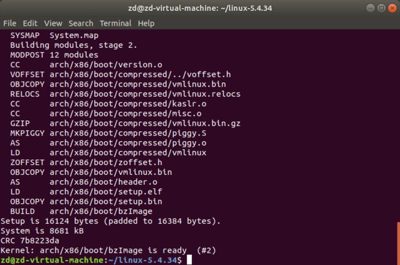Click the terminal cursor block at prompt
Screen dimensions: 400x265
point(190,260)
